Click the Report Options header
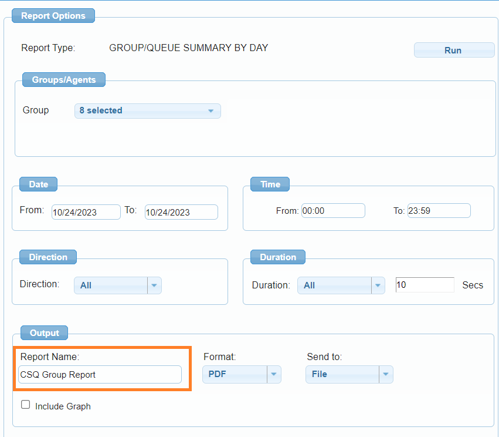Viewport: 499px width, 437px height. tap(53, 16)
